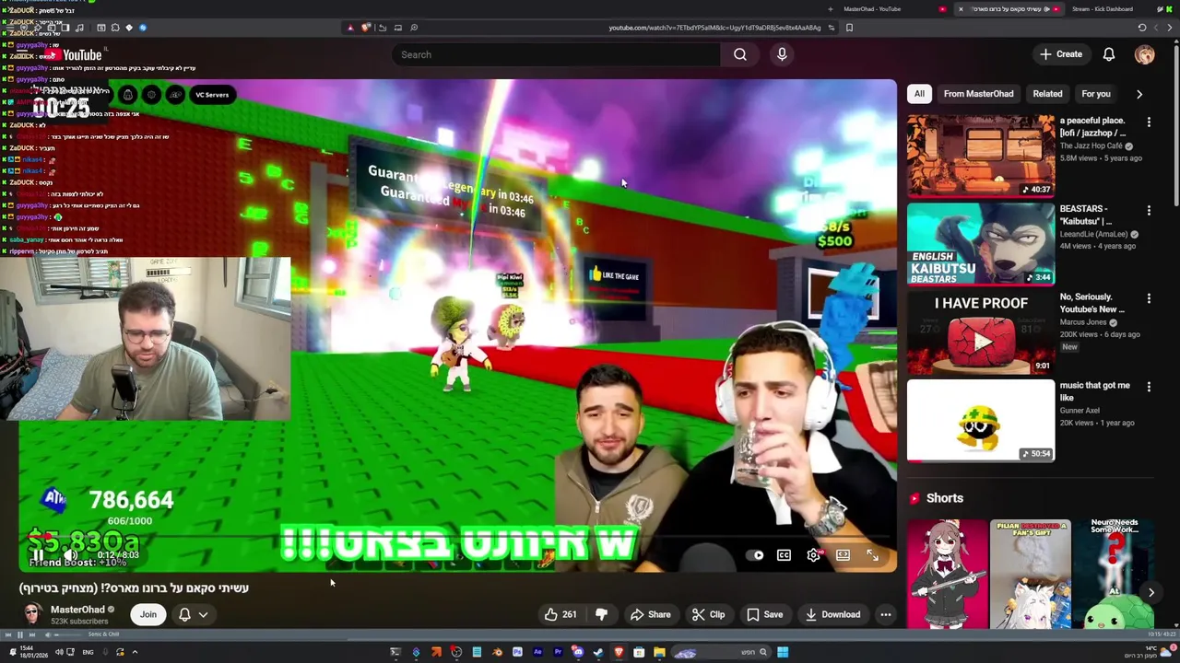This screenshot has height=663, width=1180.
Task: Click the Create button
Action: pyautogui.click(x=1061, y=54)
